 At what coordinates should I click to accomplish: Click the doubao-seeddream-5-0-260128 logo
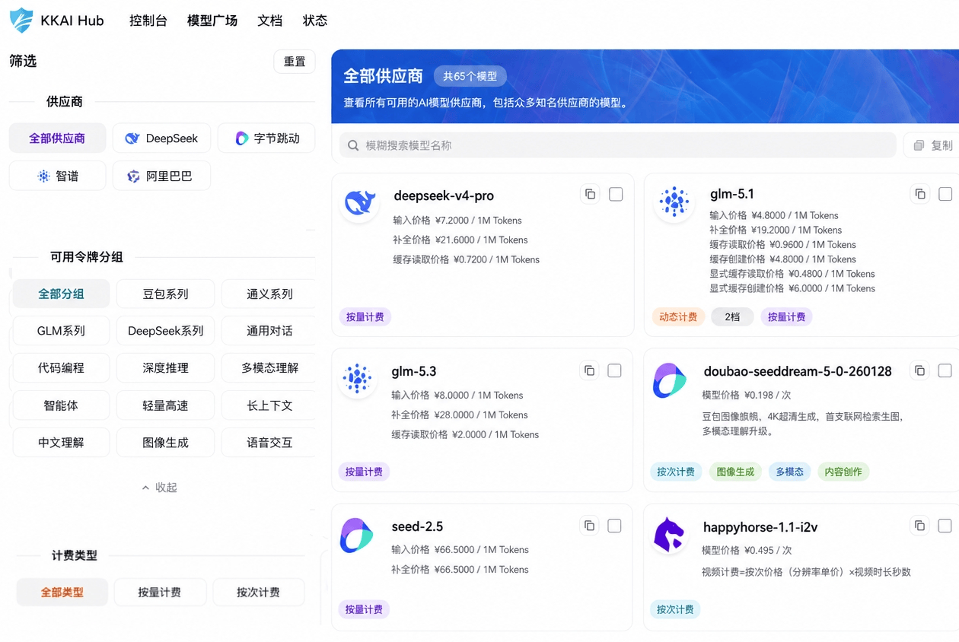[670, 380]
